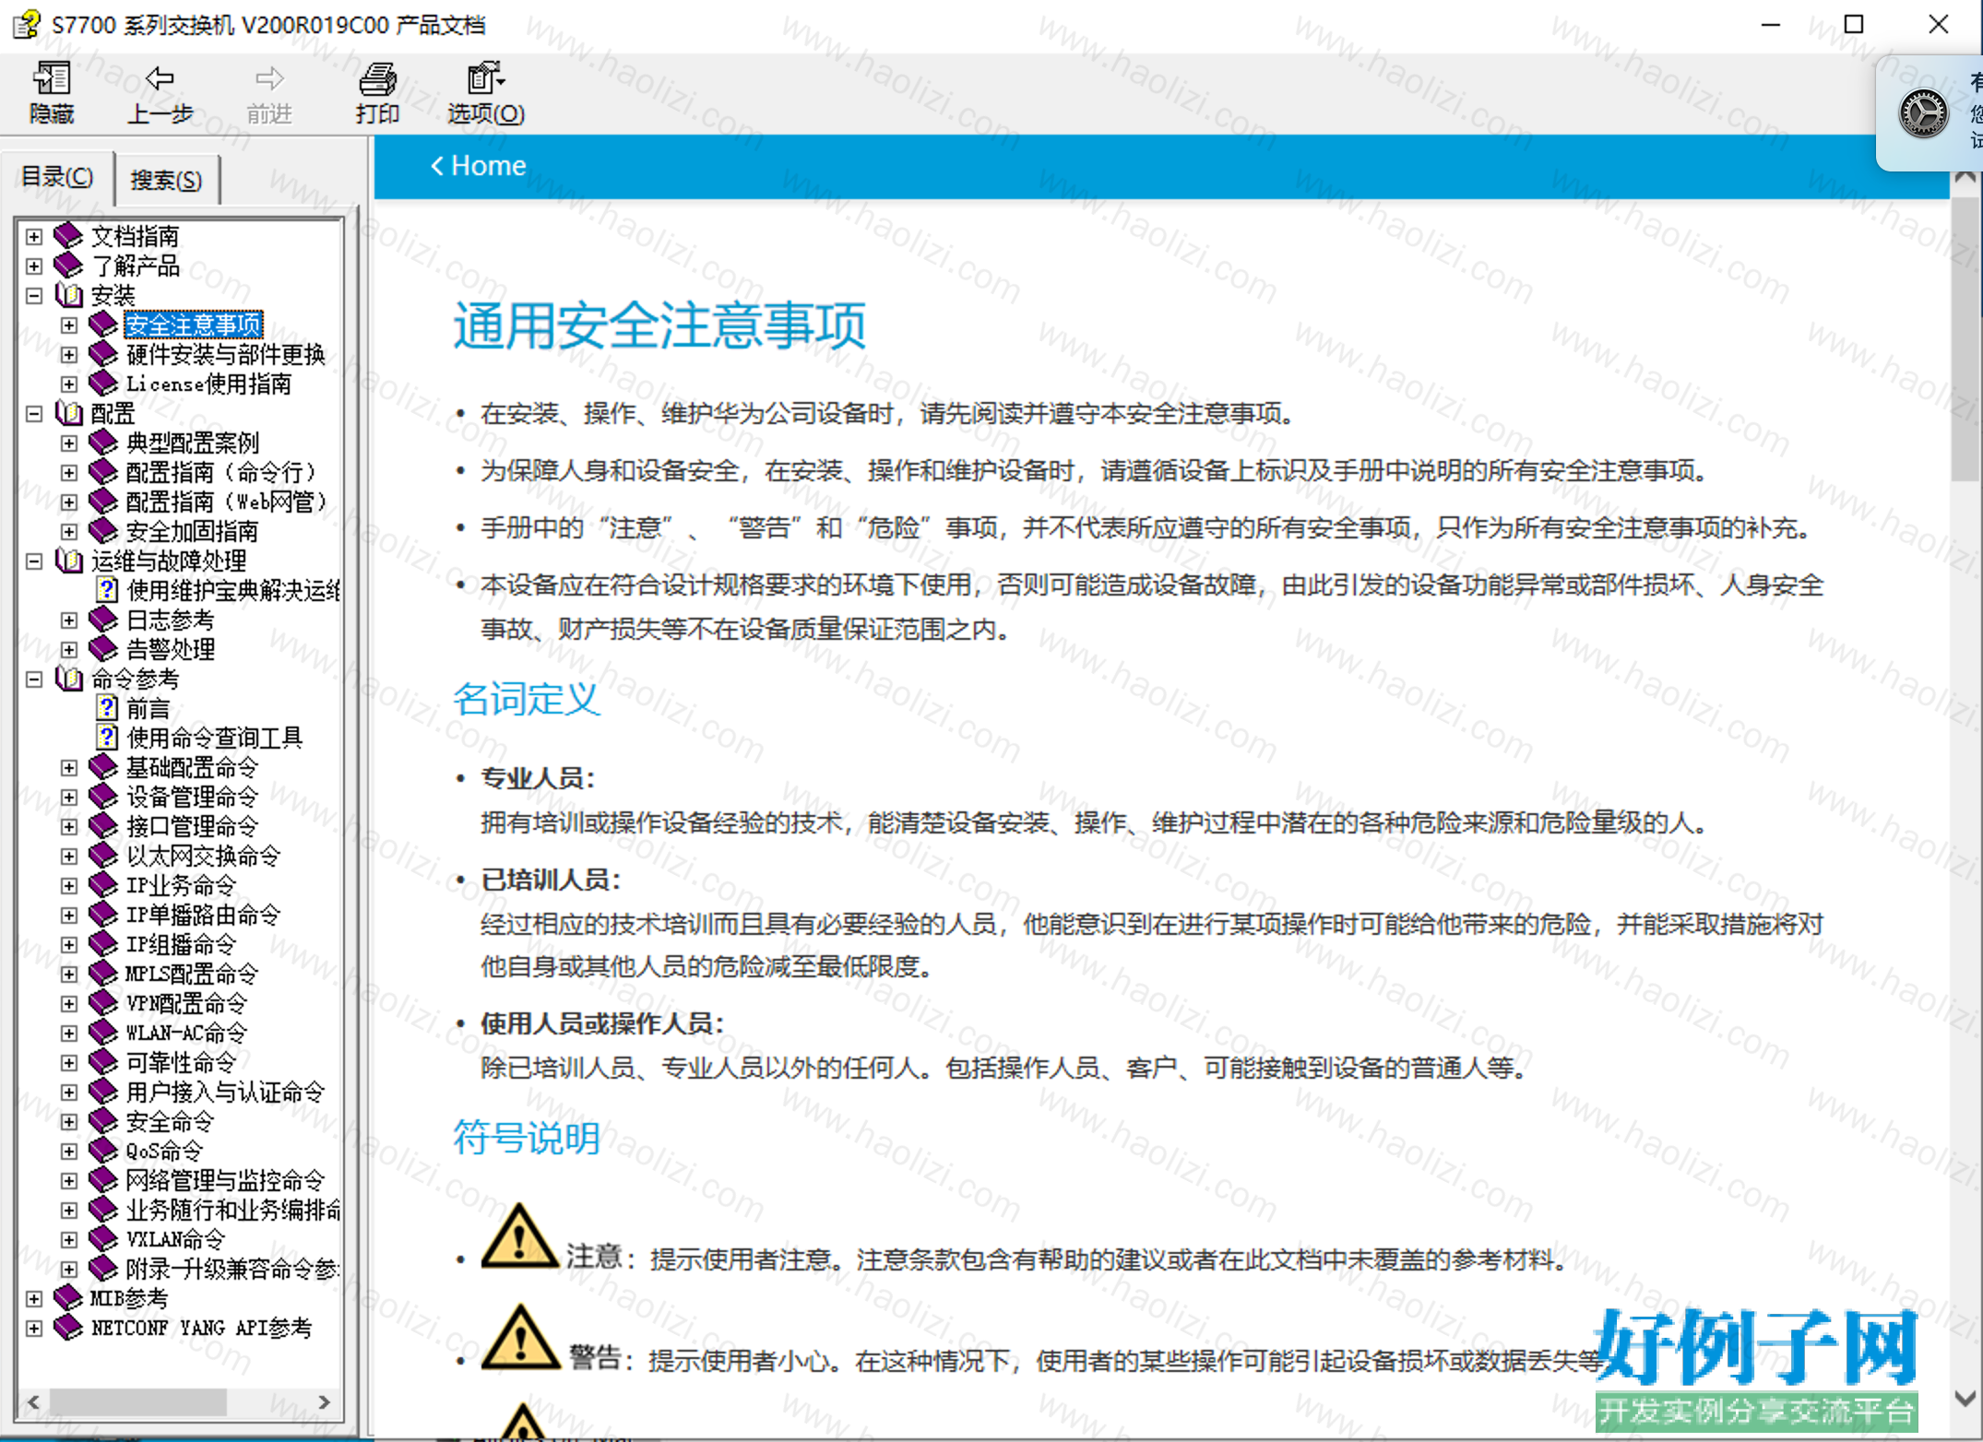Click the content pane's vertical scrollbar thumb
The width and height of the screenshot is (1983, 1442).
click(1965, 339)
